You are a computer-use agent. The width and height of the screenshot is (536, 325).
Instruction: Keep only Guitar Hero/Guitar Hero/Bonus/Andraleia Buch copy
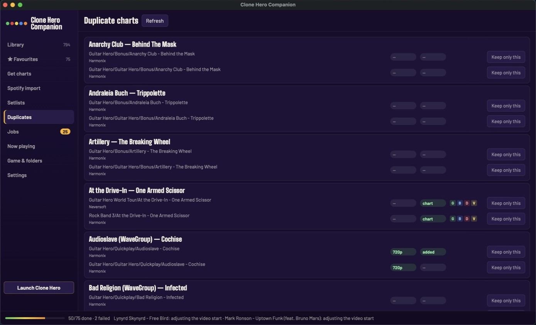tap(506, 121)
